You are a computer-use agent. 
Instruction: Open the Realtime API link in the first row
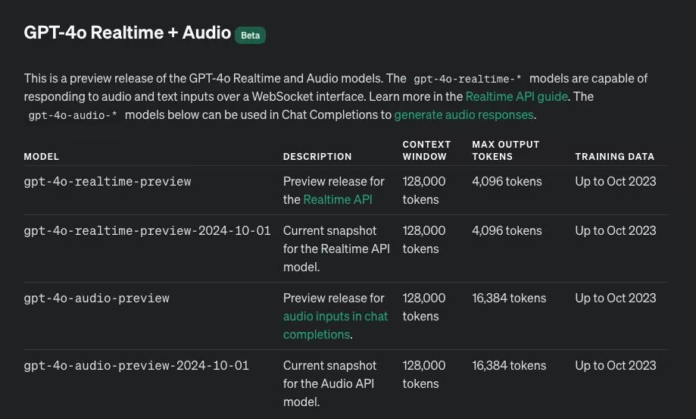point(337,200)
